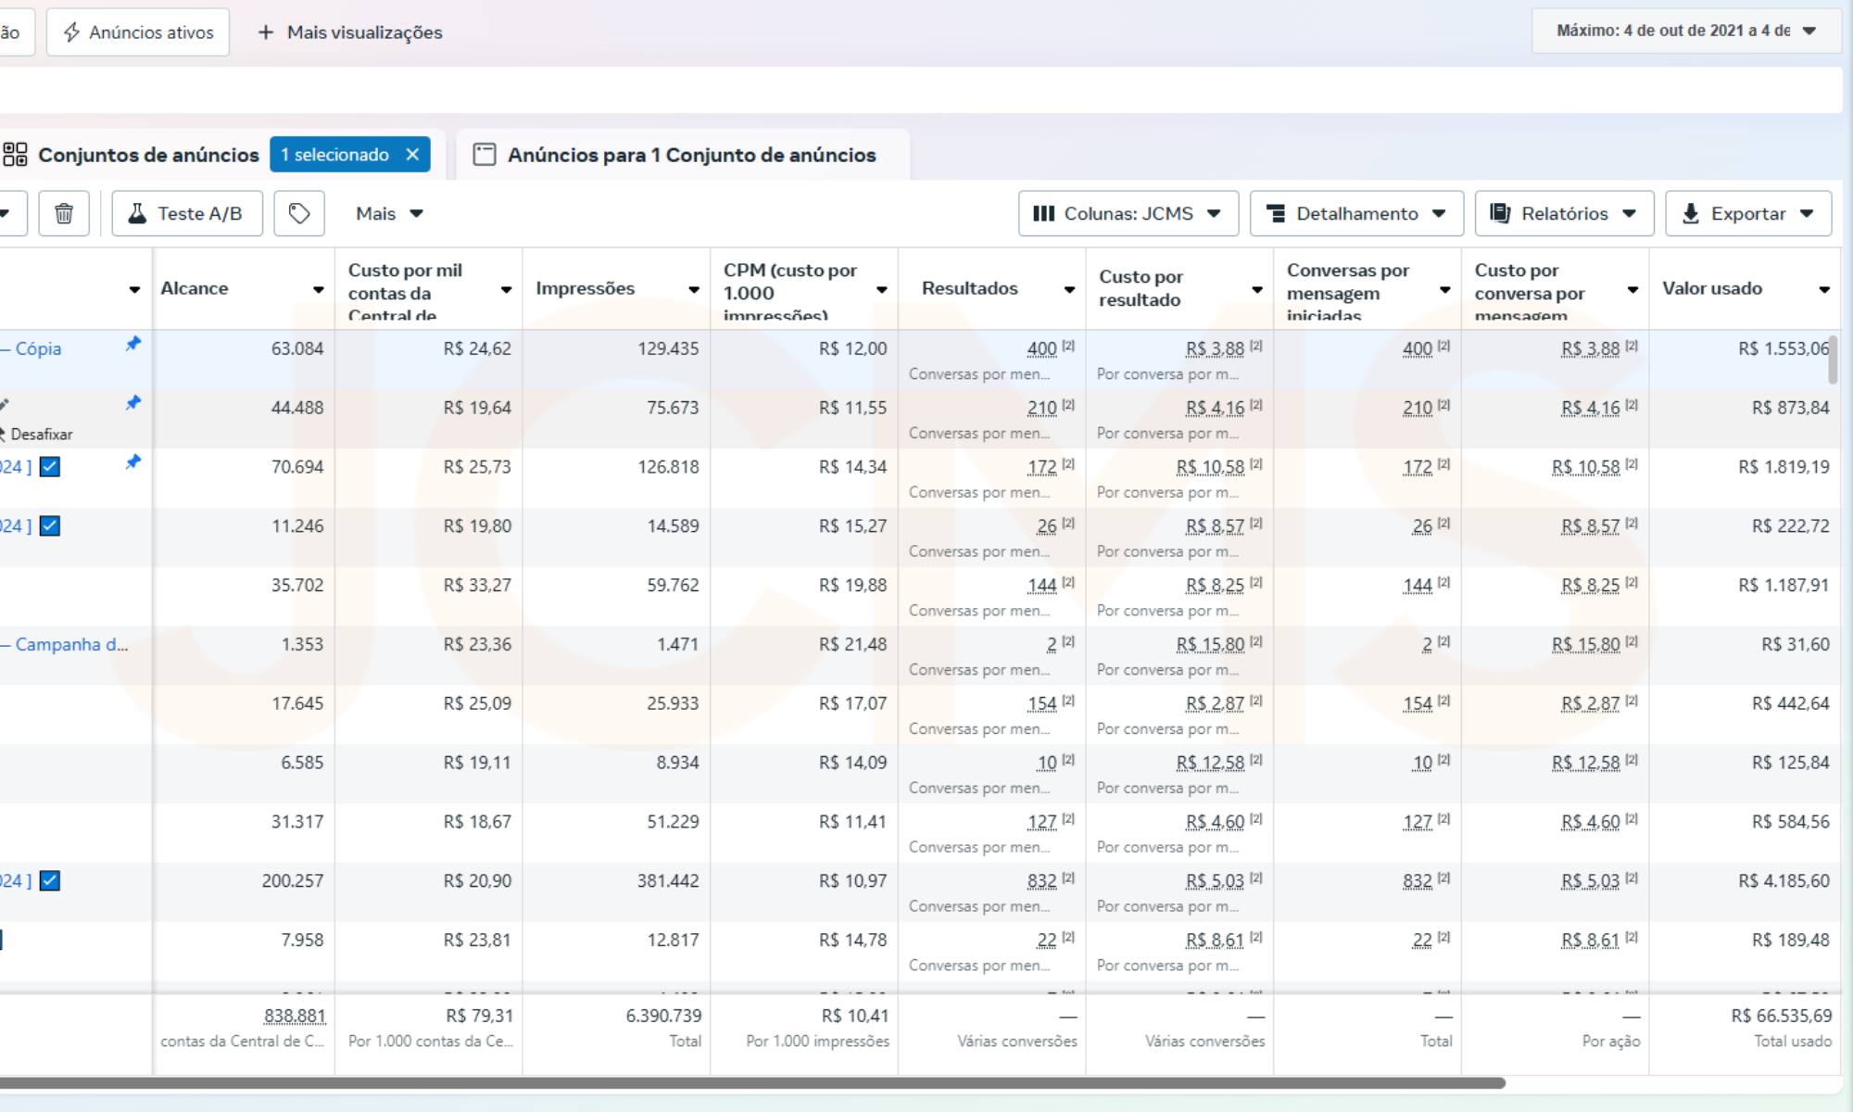Click the footnote marker beside 400 in Resultados
The image size is (1853, 1112).
[1068, 346]
